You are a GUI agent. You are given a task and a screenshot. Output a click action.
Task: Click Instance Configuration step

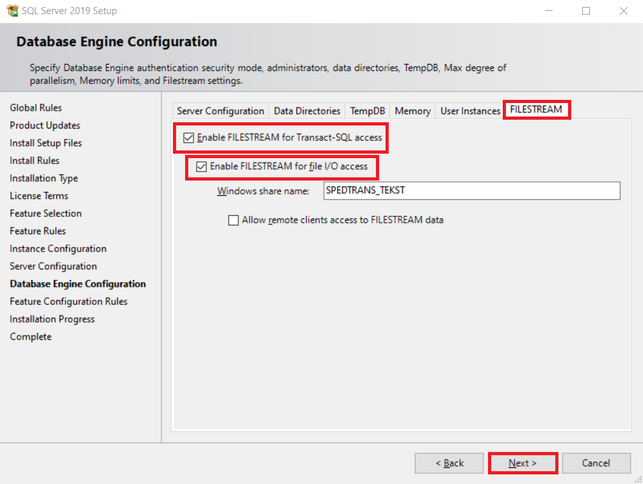pyautogui.click(x=58, y=249)
